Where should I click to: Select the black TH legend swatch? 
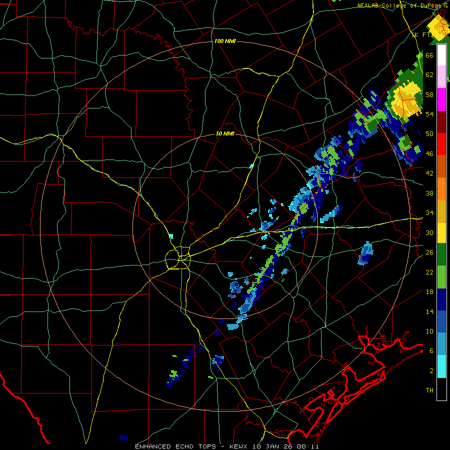coord(441,389)
